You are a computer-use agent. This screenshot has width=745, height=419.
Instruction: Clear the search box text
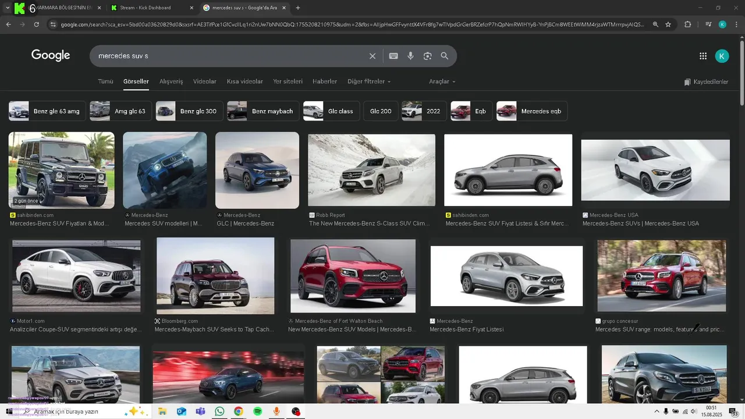pyautogui.click(x=372, y=56)
